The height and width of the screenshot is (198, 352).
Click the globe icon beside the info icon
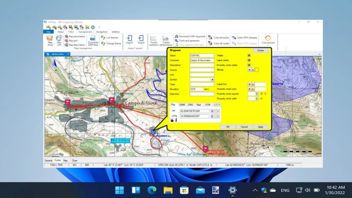(172, 120)
